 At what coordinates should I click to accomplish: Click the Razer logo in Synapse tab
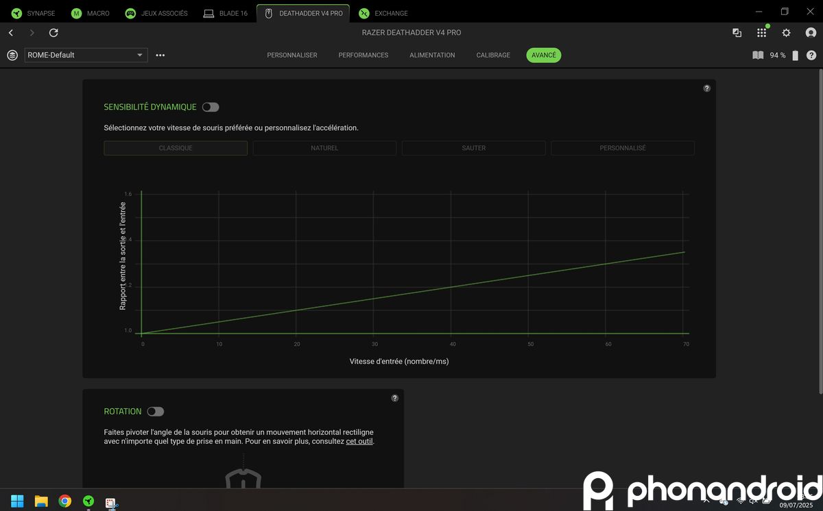tap(16, 13)
